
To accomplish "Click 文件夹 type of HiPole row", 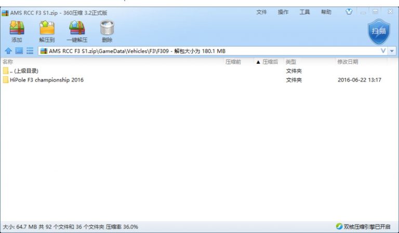I will click(x=294, y=80).
